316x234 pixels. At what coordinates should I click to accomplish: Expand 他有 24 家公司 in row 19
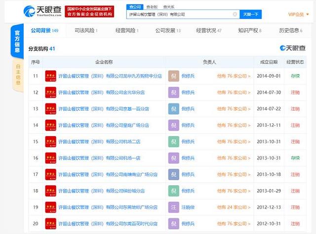coord(234,207)
